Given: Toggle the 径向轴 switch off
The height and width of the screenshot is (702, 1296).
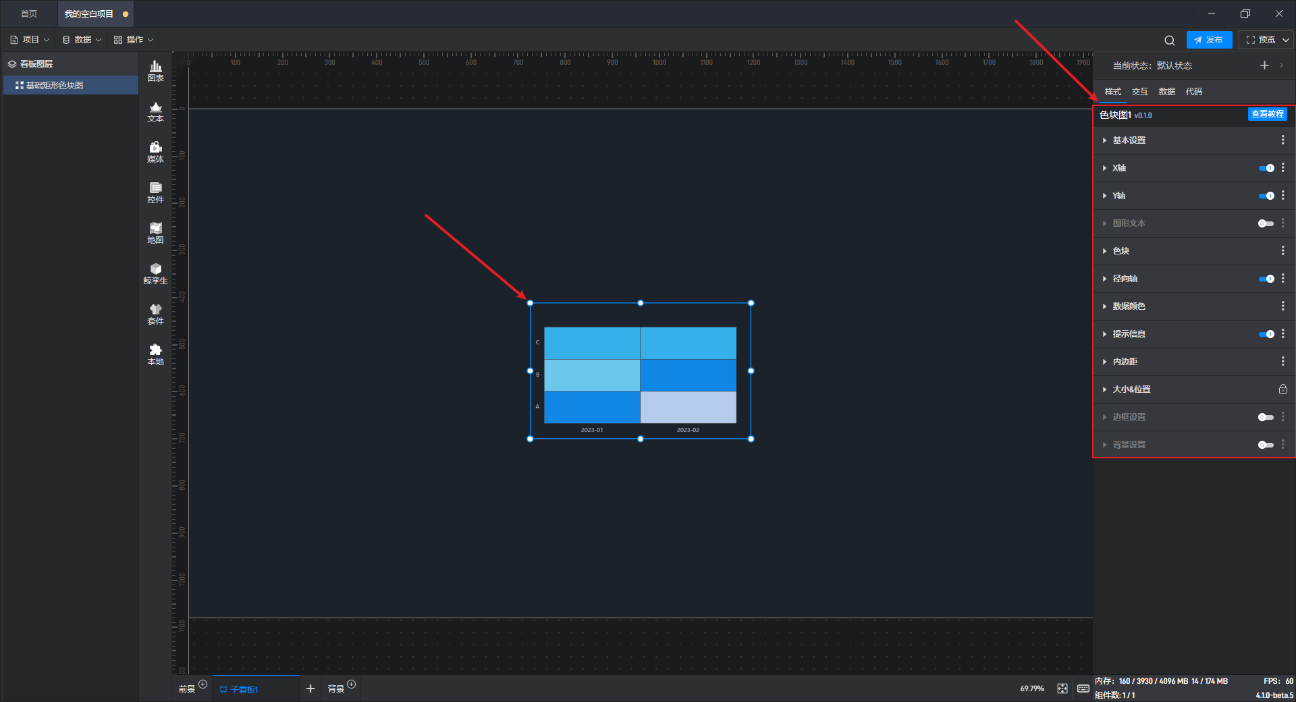Looking at the screenshot, I should (1266, 279).
